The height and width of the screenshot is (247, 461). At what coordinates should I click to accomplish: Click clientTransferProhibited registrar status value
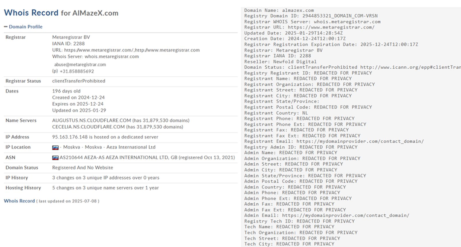[x=79, y=81]
